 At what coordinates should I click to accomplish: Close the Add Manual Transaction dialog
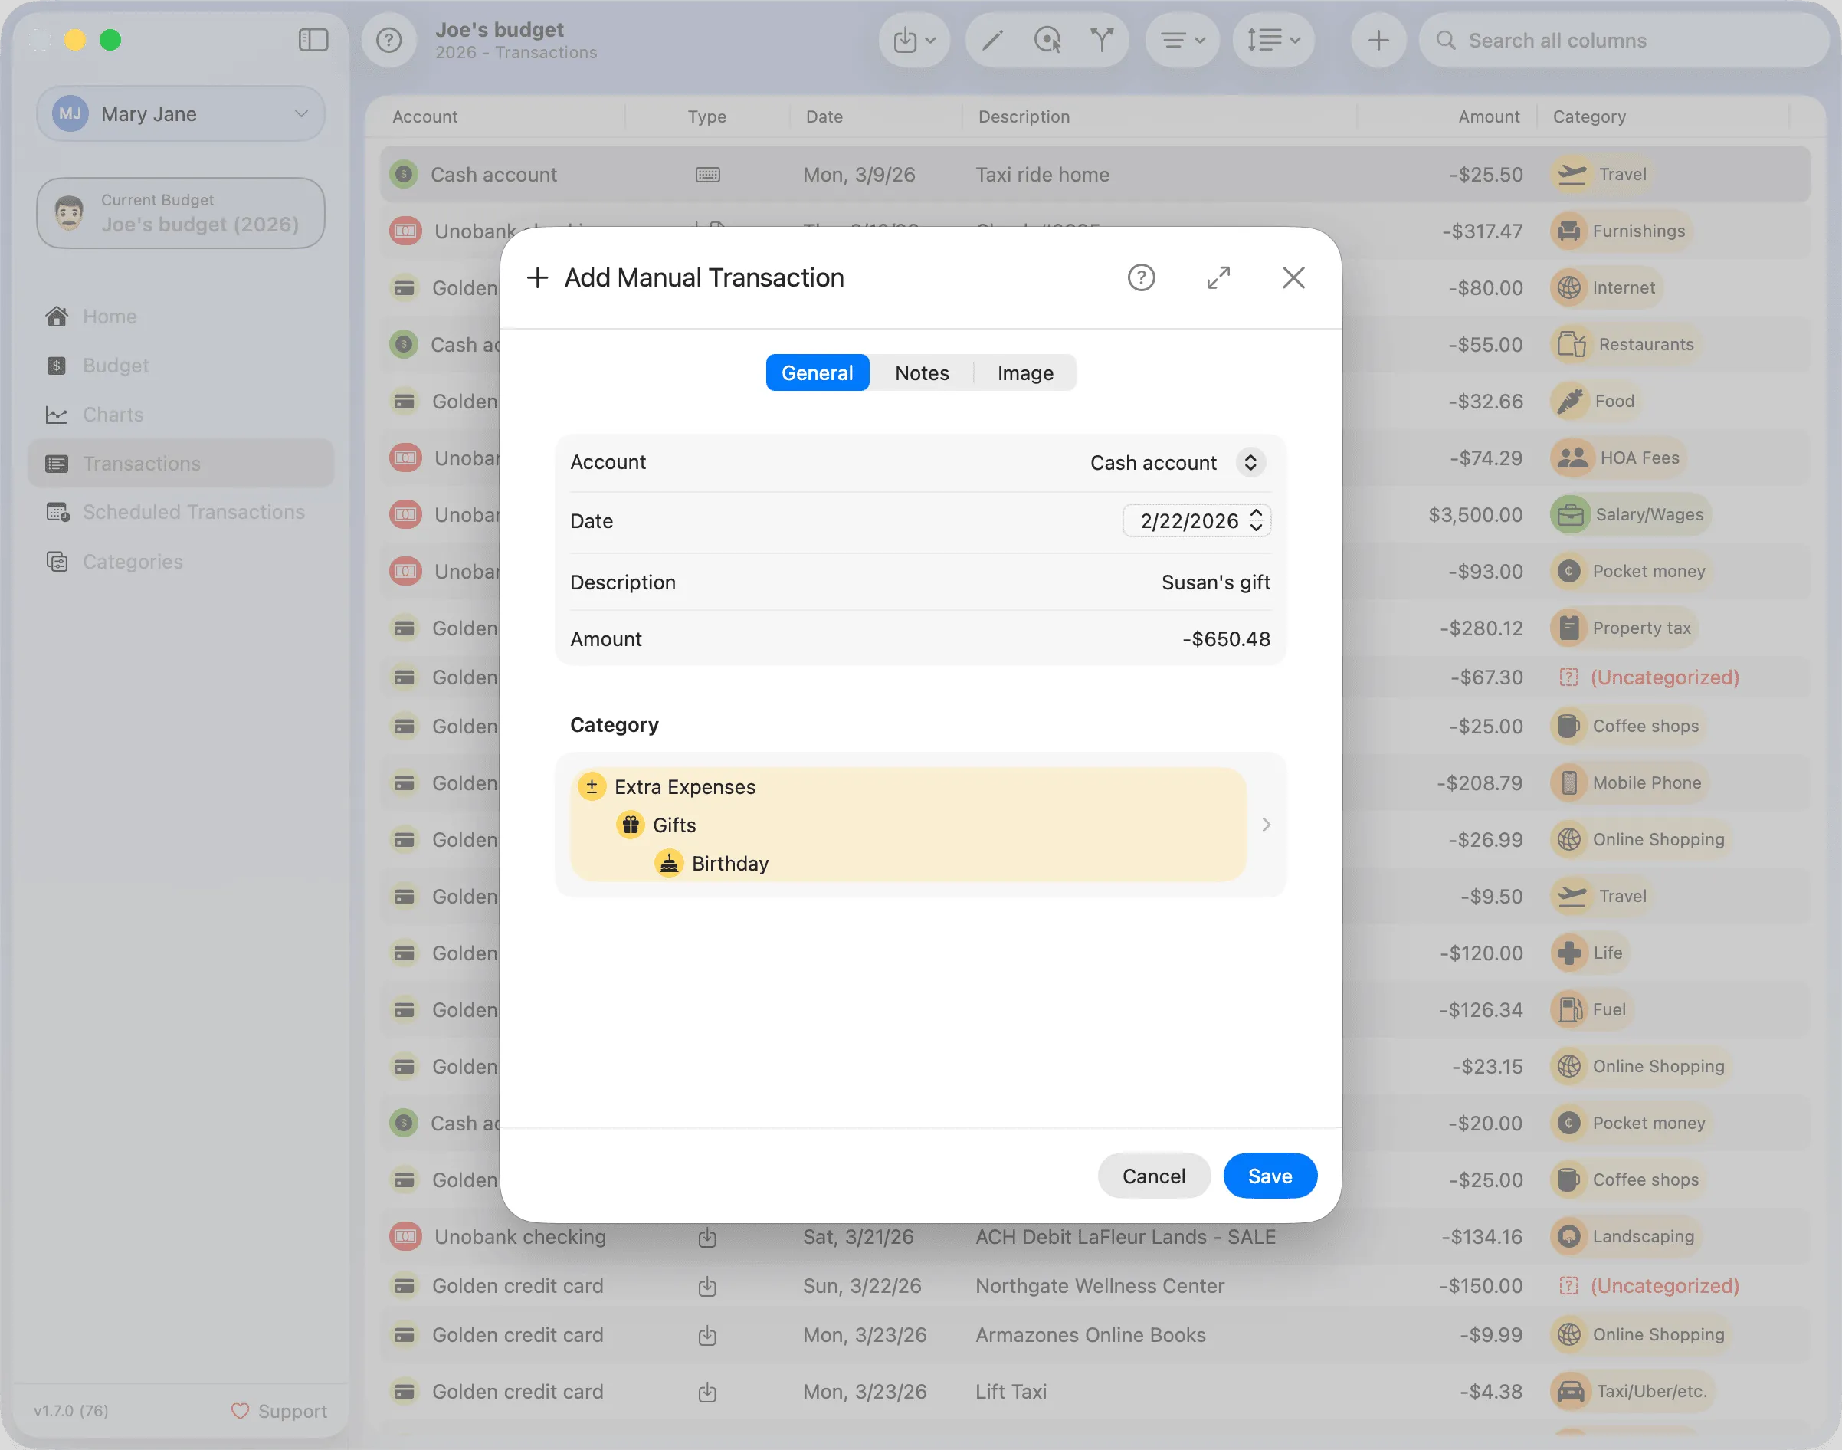[1293, 277]
